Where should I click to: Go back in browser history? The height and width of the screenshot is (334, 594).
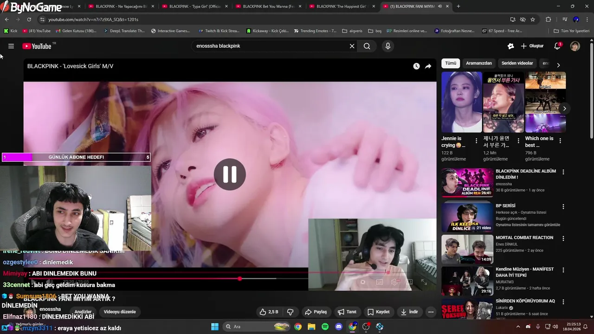point(6,19)
